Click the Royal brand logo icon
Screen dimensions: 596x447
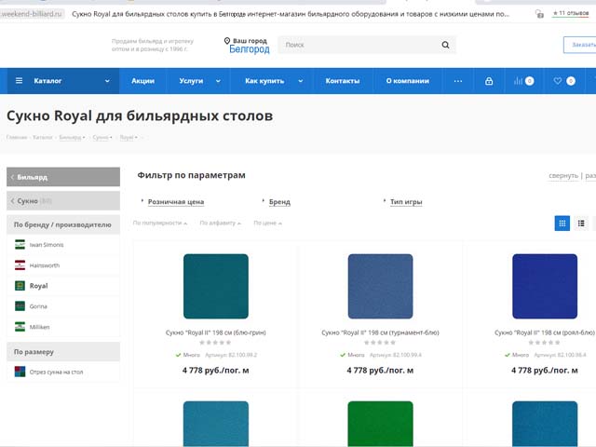pyautogui.click(x=20, y=286)
